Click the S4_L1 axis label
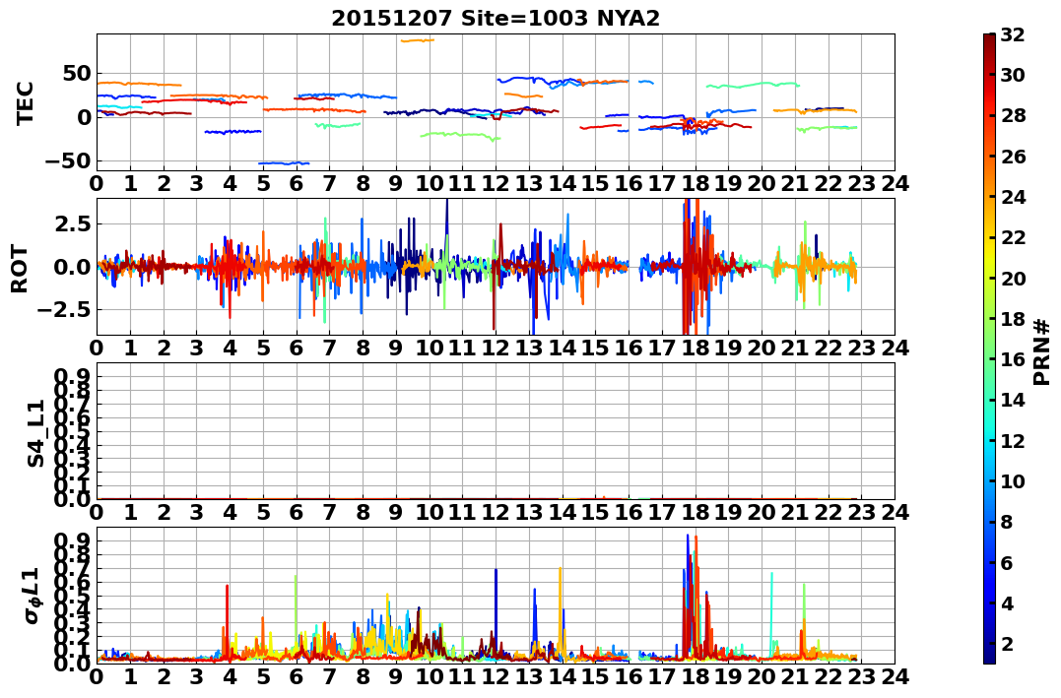 [35, 433]
